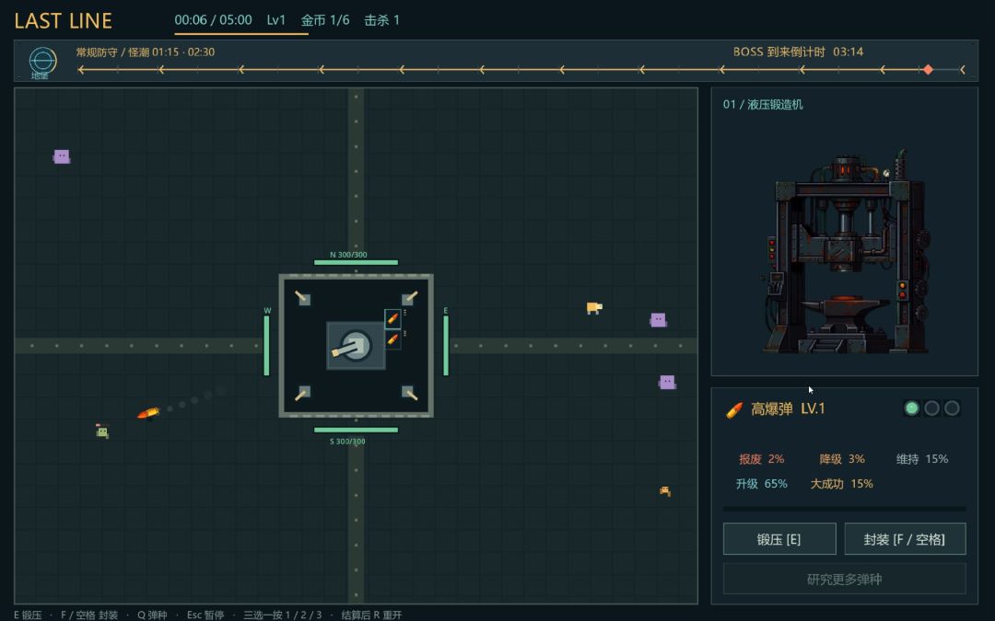Click the 高爆弹 LV.1 ammo name
Viewport: 995px width, 621px height.
(788, 408)
